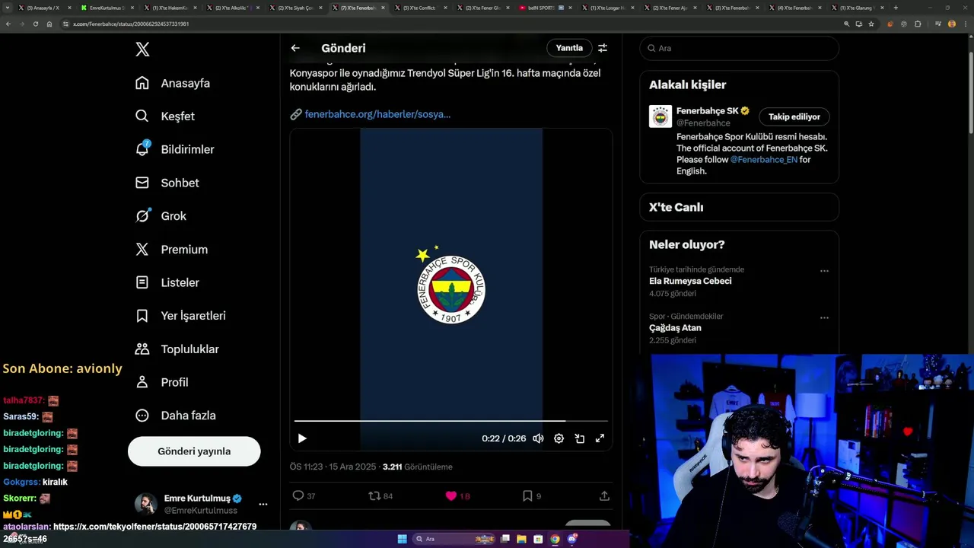
Task: Open Chrome from taskbar
Action: pyautogui.click(x=555, y=539)
